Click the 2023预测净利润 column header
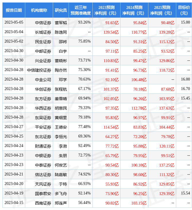 (x=106, y=10)
